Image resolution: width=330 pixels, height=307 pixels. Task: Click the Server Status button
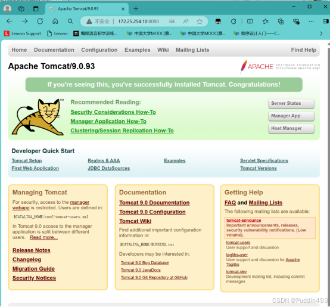pyautogui.click(x=291, y=103)
